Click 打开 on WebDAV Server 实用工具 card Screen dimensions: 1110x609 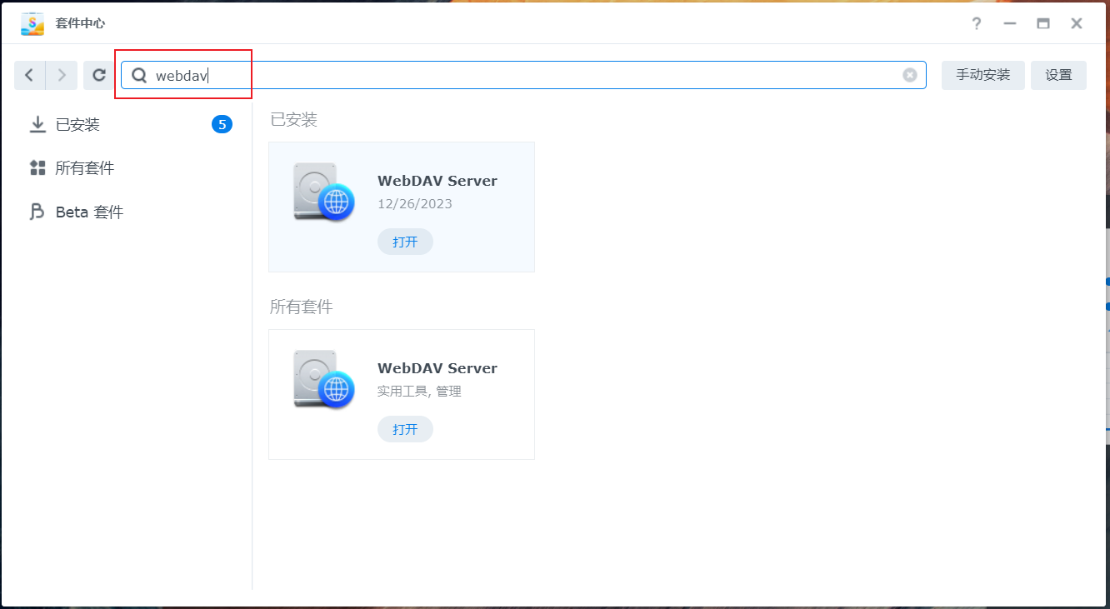[405, 429]
